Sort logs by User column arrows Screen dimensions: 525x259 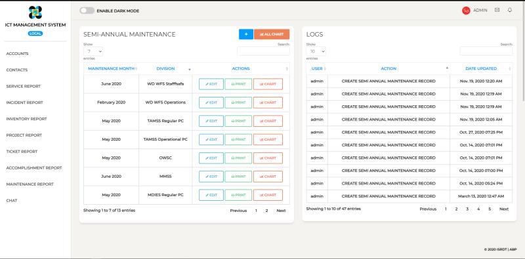point(325,69)
